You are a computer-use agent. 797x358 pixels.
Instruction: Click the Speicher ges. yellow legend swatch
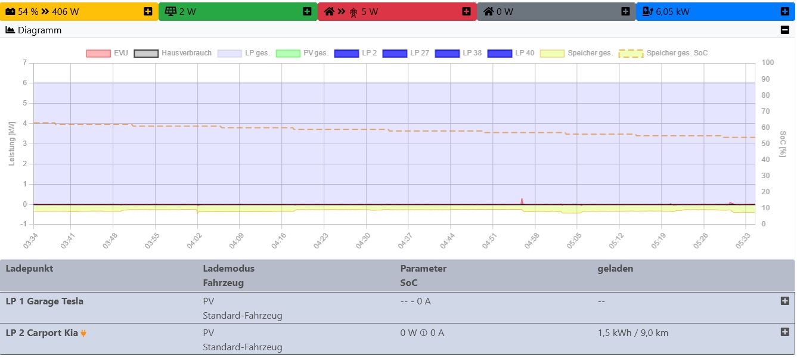(x=552, y=53)
